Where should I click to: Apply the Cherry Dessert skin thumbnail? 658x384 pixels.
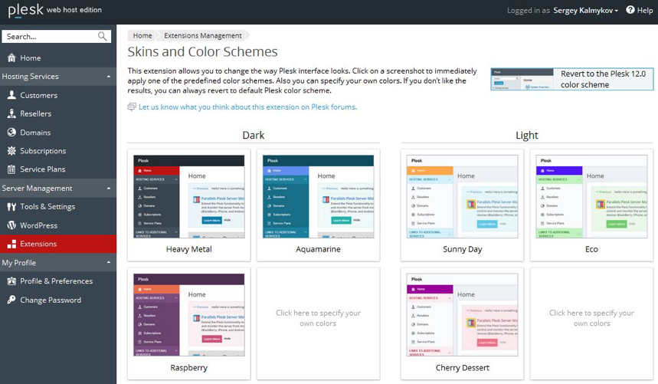click(x=462, y=315)
